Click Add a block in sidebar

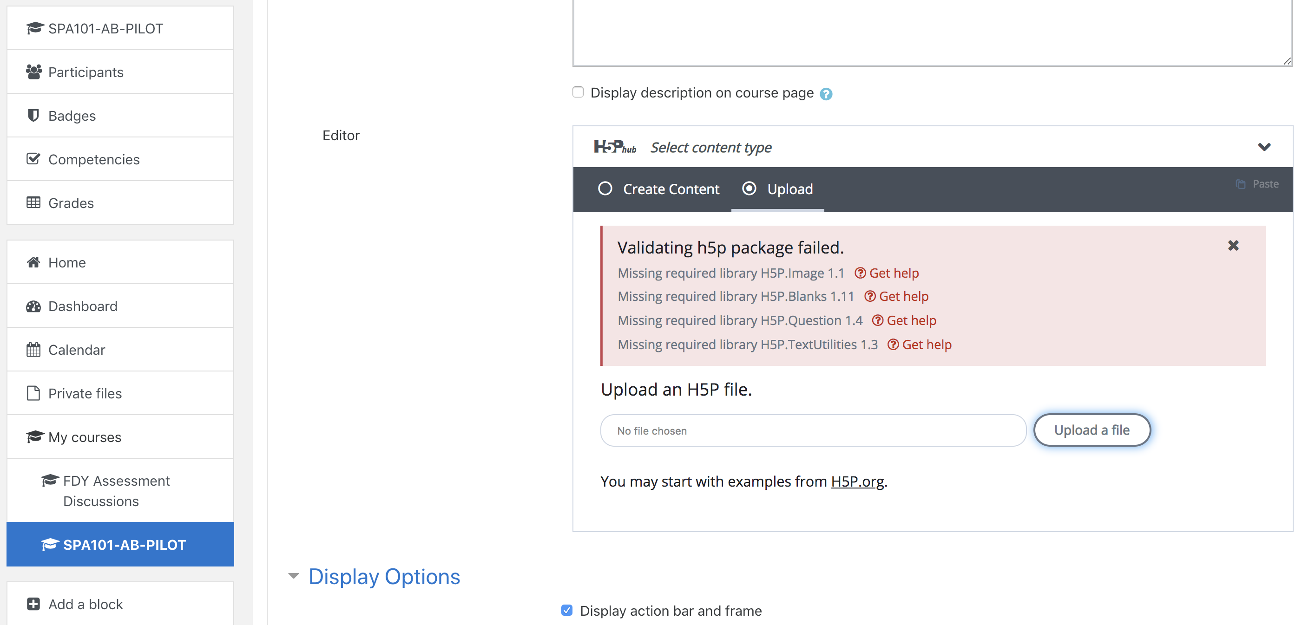pyautogui.click(x=120, y=604)
